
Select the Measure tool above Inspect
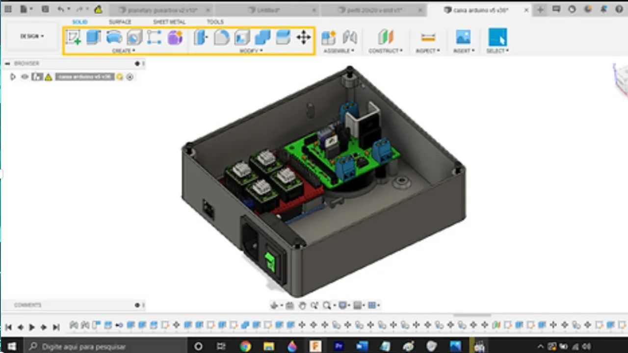pos(428,38)
